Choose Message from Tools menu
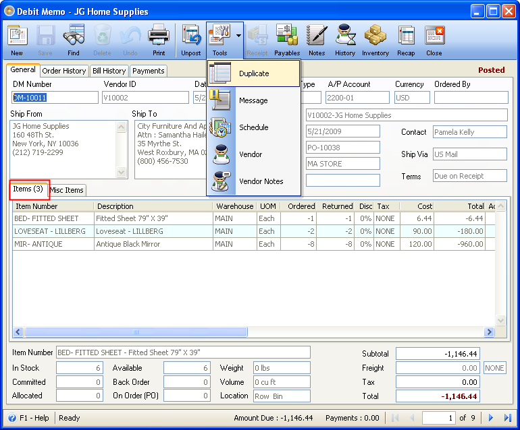This screenshot has height=430, width=520. 254,100
